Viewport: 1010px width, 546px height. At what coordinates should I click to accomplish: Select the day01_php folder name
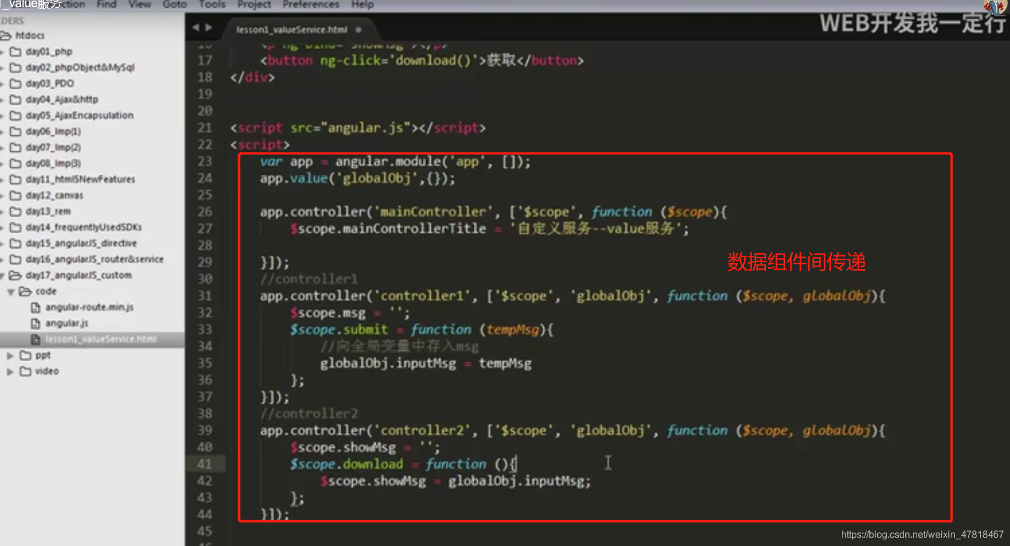(49, 51)
